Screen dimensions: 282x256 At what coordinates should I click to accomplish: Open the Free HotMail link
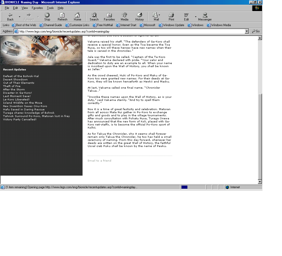pyautogui.click(x=103, y=25)
